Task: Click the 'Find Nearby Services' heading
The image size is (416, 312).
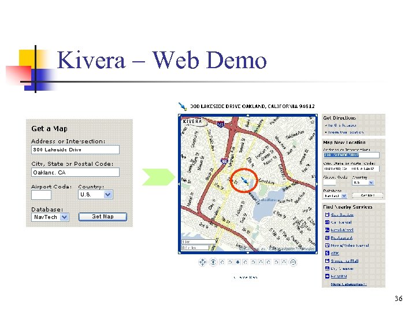Action: [348, 207]
